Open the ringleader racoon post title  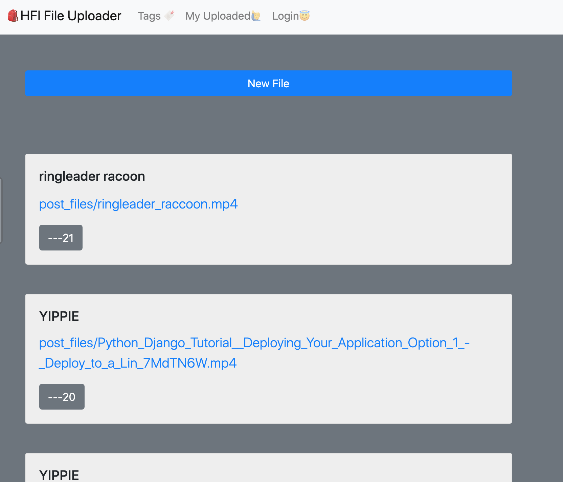point(92,176)
